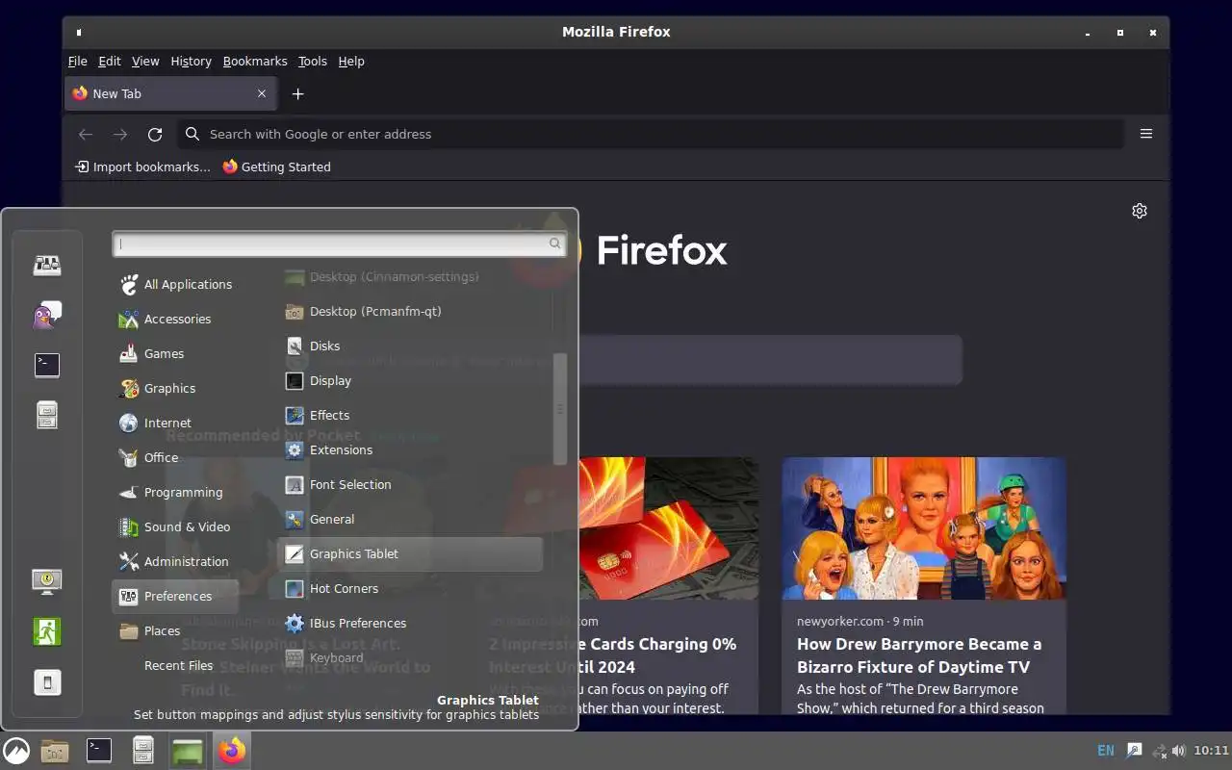Close the New Tab tab
Viewport: 1232px width, 770px height.
click(x=262, y=93)
